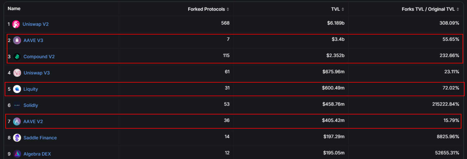Sort table using TVL sort arrows
The image size is (467, 159).
click(x=343, y=9)
